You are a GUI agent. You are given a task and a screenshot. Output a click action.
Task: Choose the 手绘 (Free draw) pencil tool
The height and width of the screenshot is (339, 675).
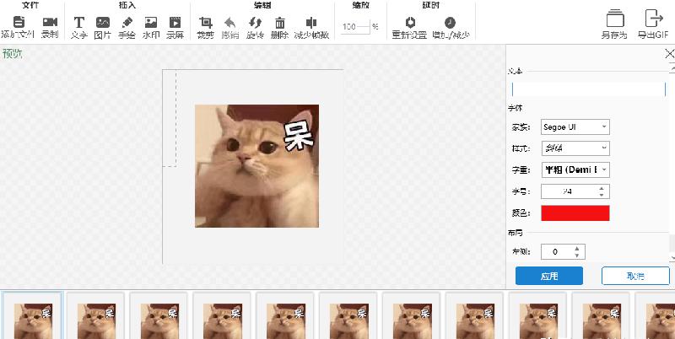click(127, 22)
